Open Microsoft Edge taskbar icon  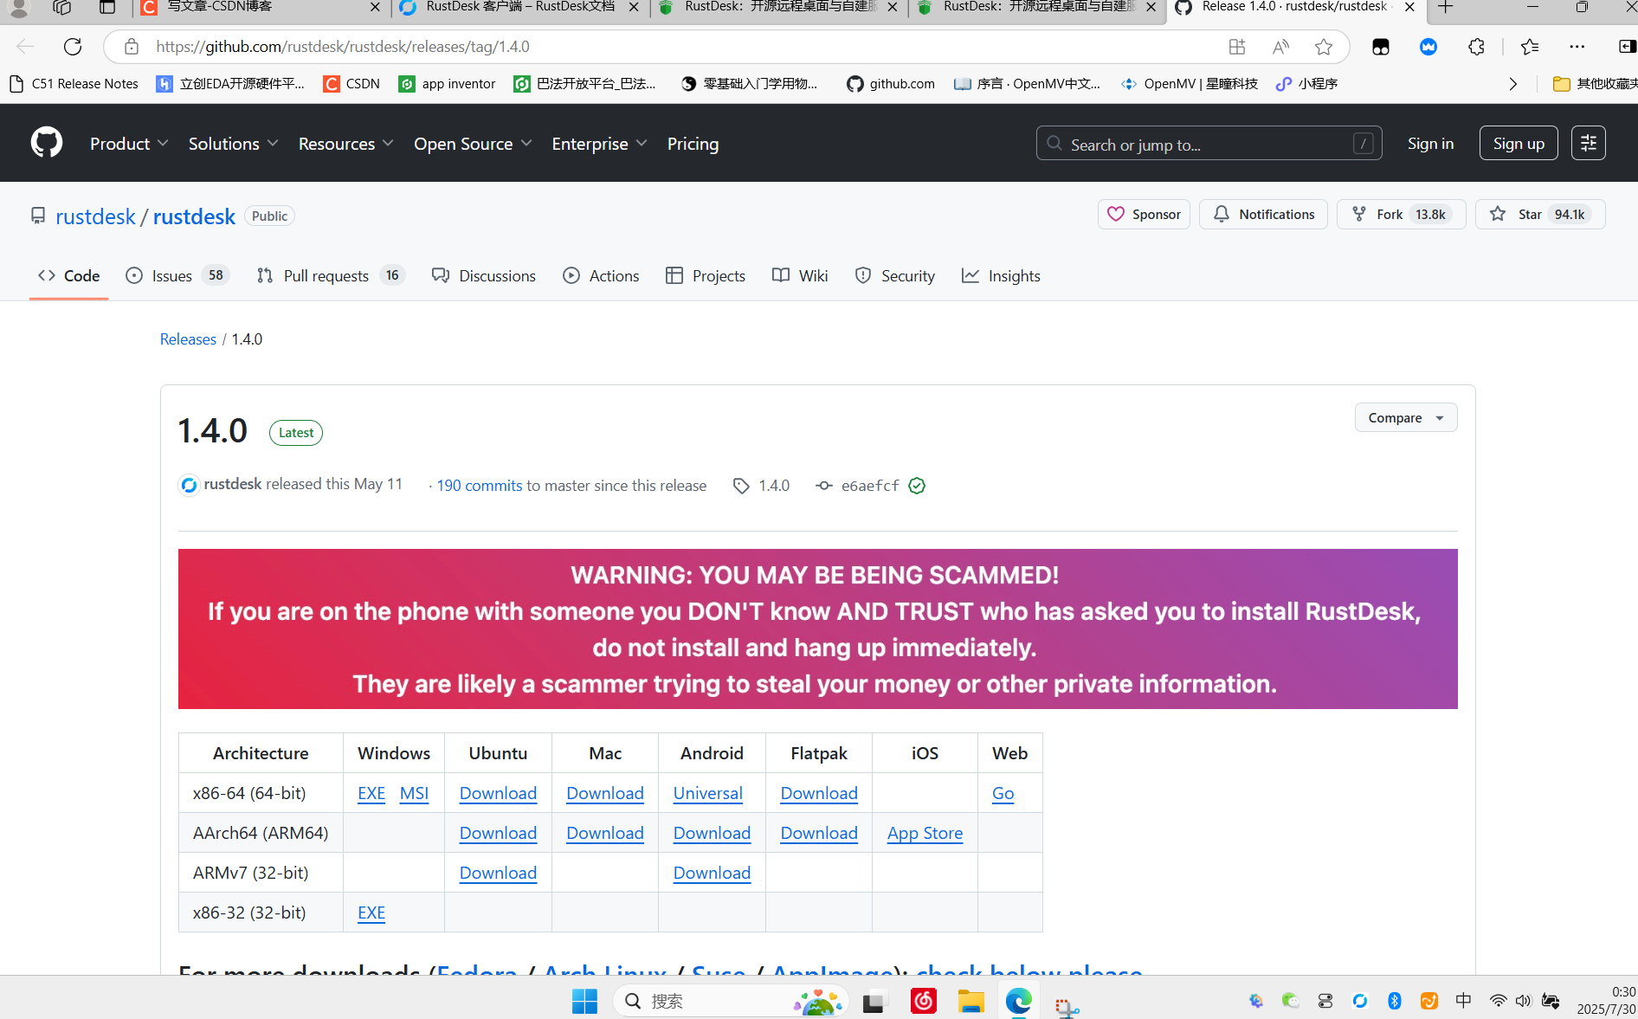pyautogui.click(x=1018, y=1001)
